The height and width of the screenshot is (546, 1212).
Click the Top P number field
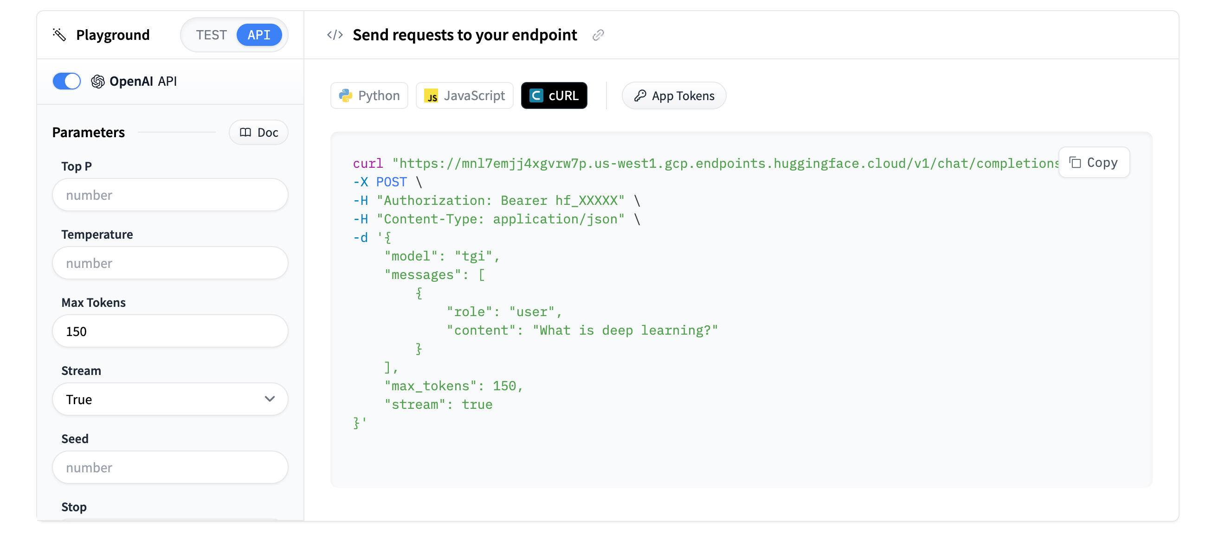tap(170, 195)
